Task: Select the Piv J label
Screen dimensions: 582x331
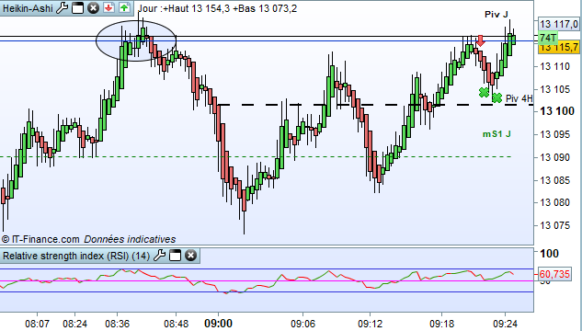Action: tap(496, 15)
